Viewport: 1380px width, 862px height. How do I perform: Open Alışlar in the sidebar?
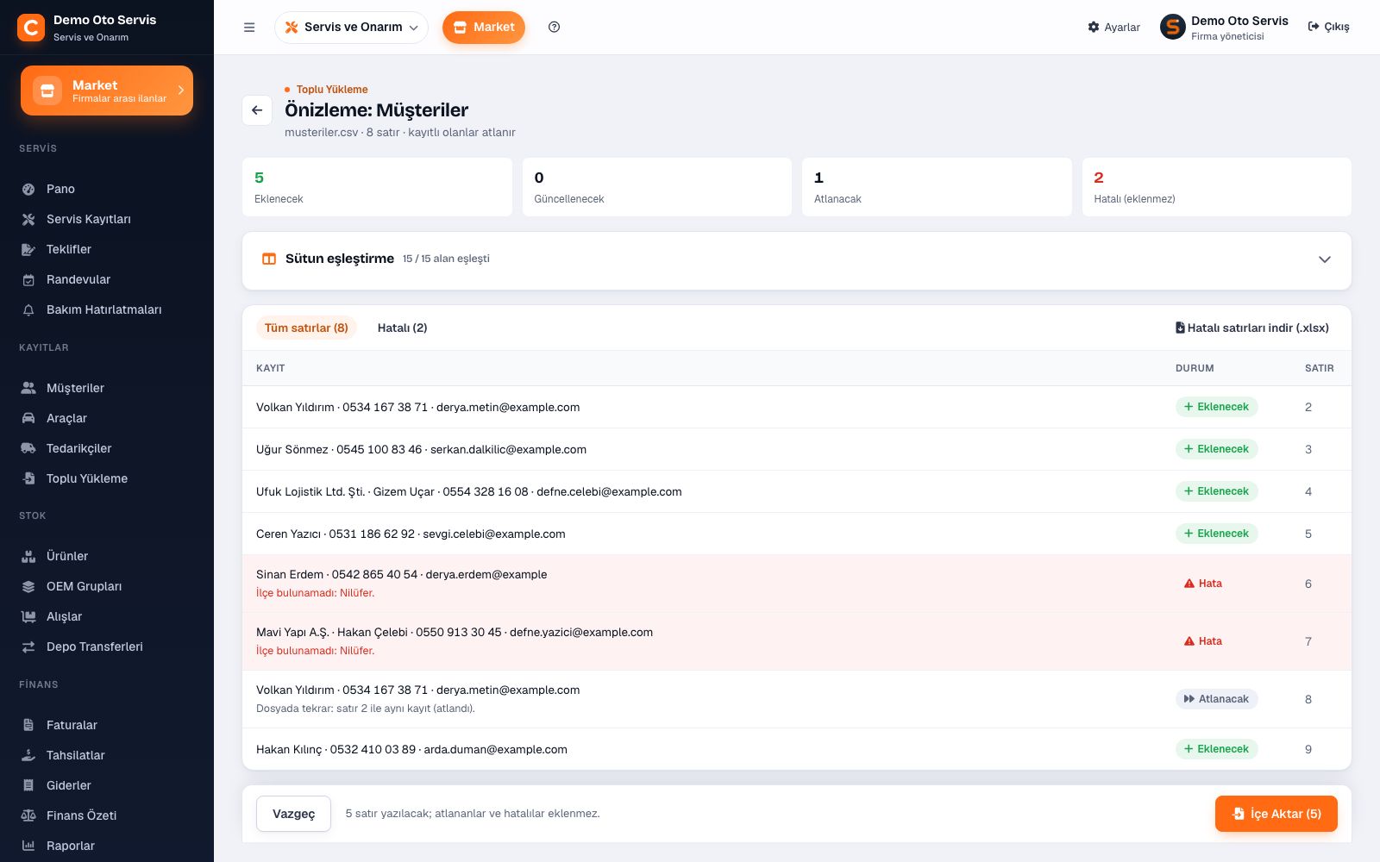click(107, 616)
